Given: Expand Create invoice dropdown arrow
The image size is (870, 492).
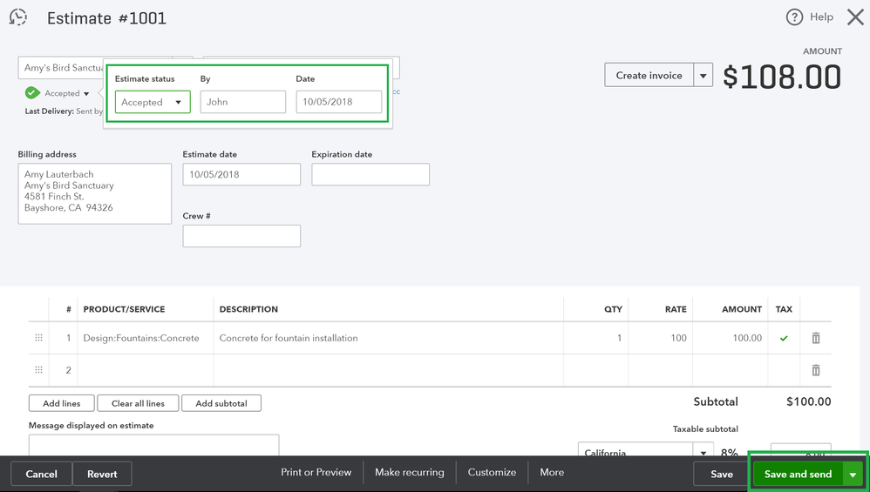Looking at the screenshot, I should [703, 76].
